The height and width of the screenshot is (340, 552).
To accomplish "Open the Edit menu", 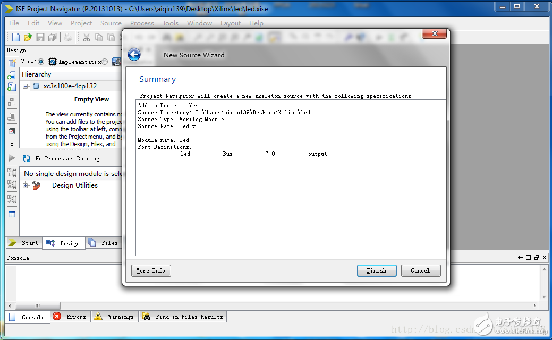I will (33, 23).
